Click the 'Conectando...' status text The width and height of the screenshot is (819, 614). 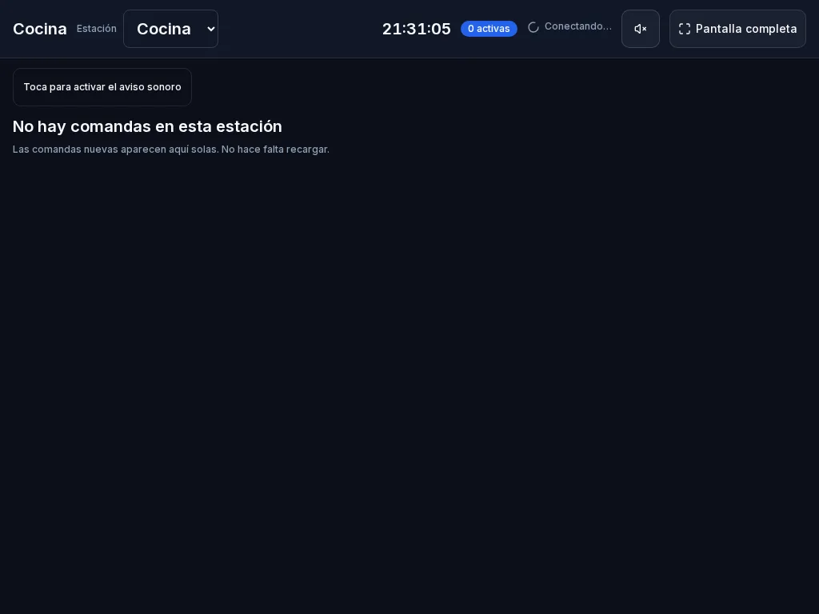click(x=578, y=26)
